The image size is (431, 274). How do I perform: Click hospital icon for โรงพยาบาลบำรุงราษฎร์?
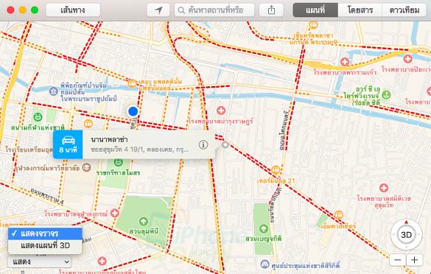tap(221, 110)
